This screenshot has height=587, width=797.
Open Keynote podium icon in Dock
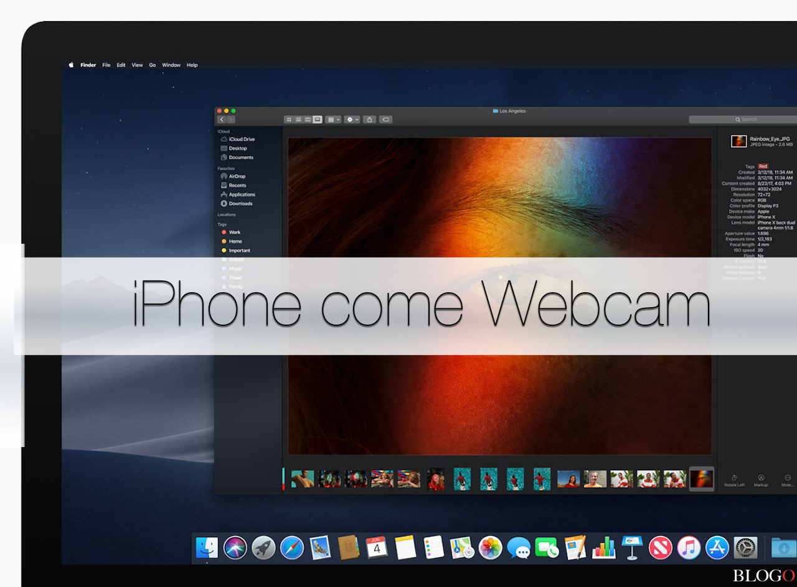pyautogui.click(x=632, y=548)
